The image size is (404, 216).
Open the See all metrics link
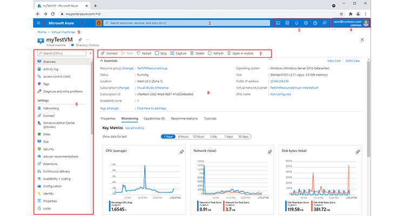[x=134, y=128]
